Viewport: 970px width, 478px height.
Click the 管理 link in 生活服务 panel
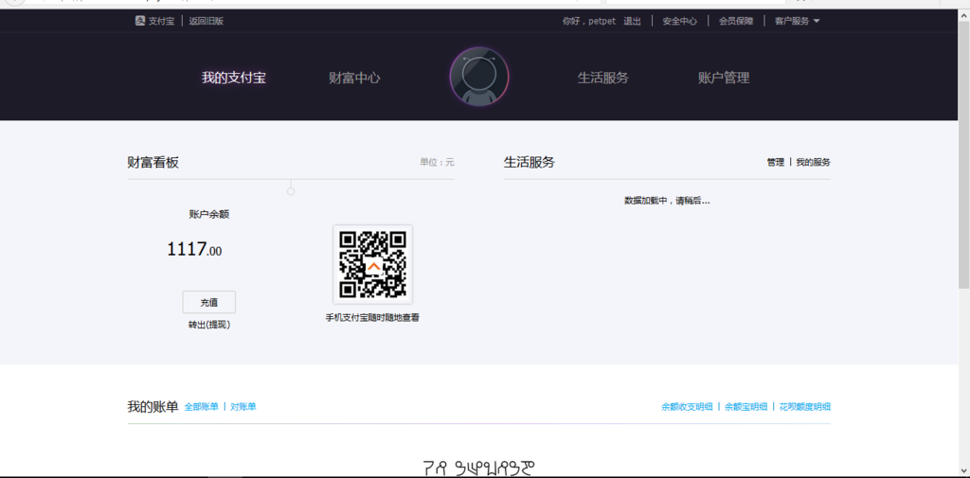(775, 163)
